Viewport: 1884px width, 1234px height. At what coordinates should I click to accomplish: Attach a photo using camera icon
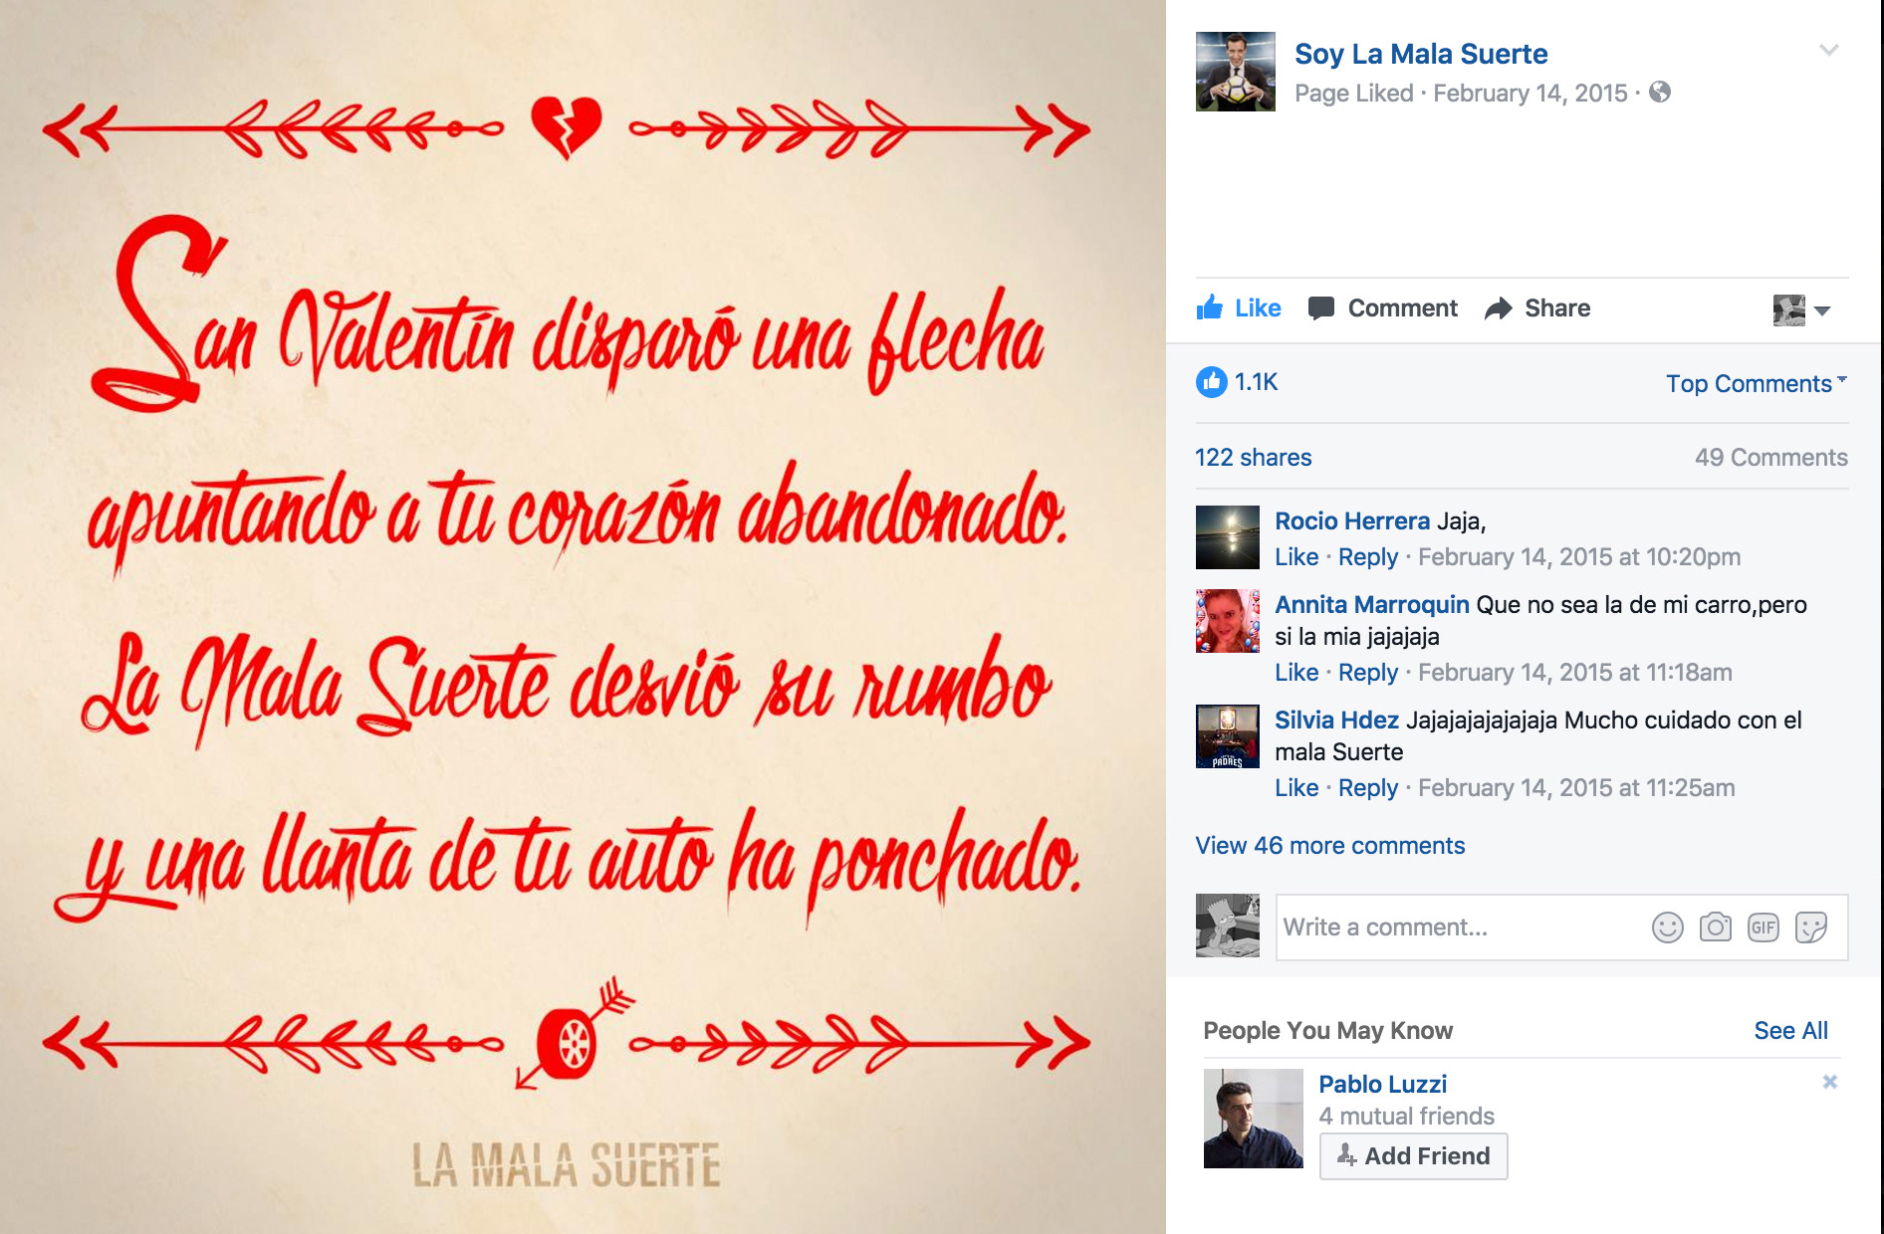tap(1715, 927)
